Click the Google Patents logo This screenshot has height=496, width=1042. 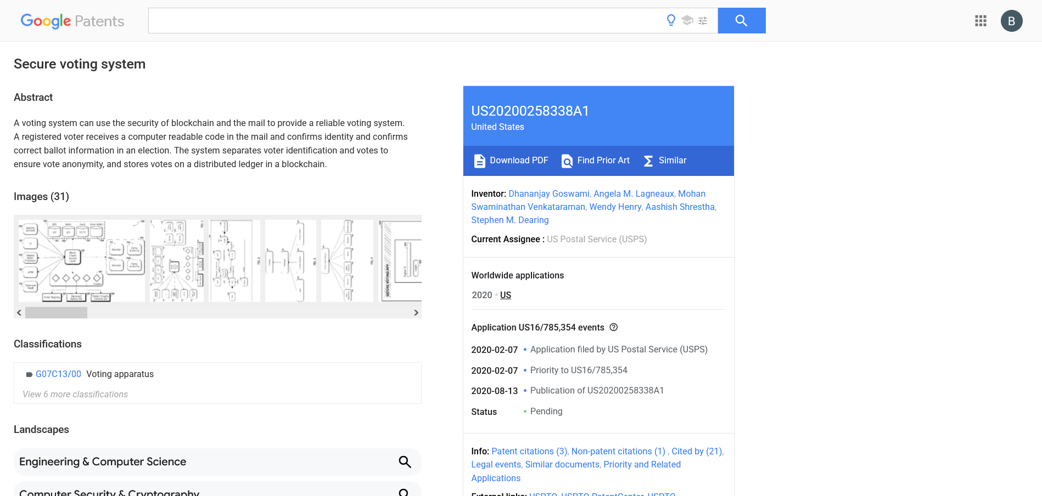pos(72,21)
